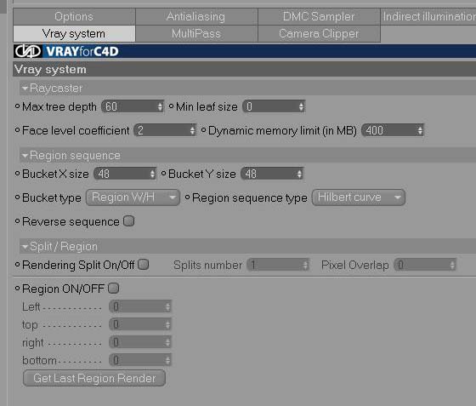Viewport: 476px width, 406px height.
Task: Collapse the Region sequence section
Action: point(25,156)
